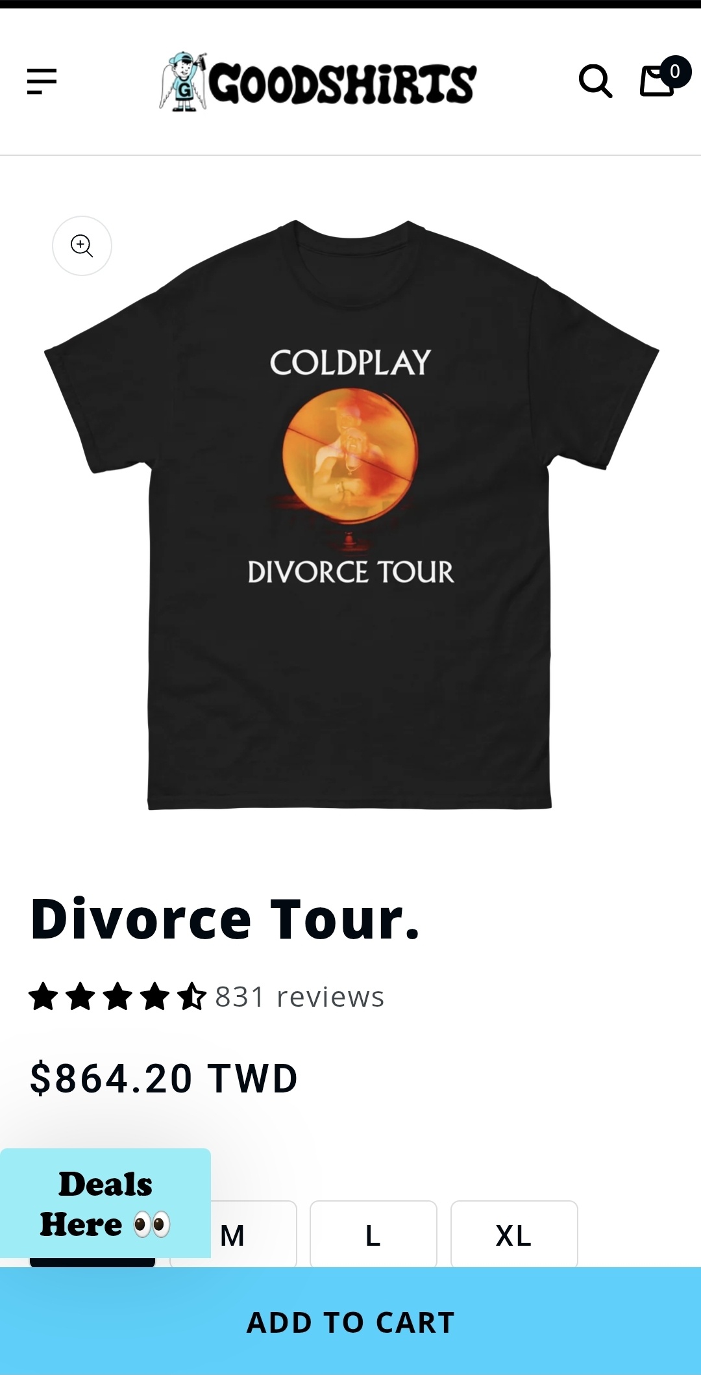Open the shopping cart bag icon
Viewport: 701px width, 1375px height.
(x=657, y=82)
